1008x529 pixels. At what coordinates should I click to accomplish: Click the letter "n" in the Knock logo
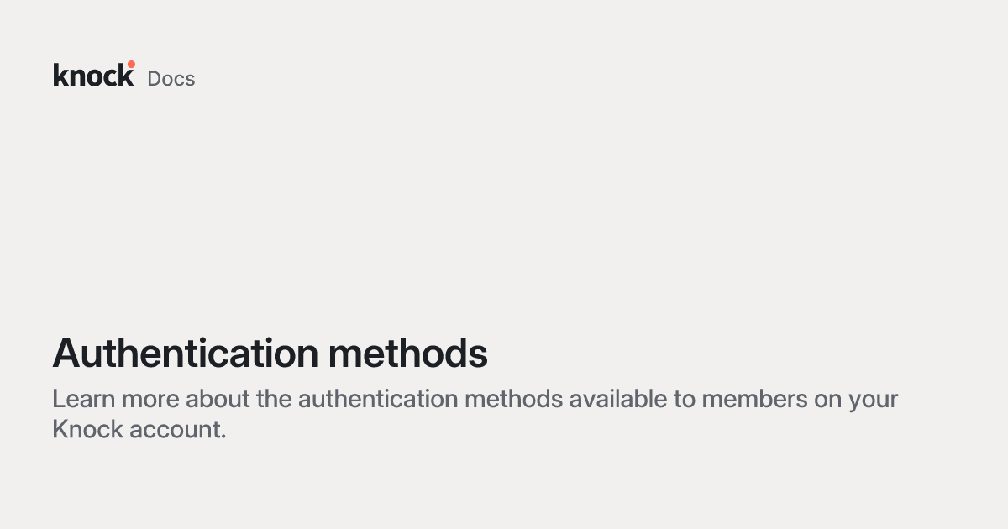76,78
